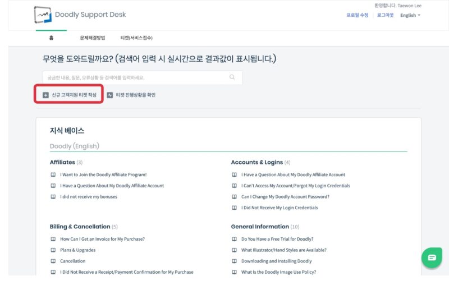This screenshot has height=285, width=449.
Task: Select the 홈 tab
Action: point(51,38)
